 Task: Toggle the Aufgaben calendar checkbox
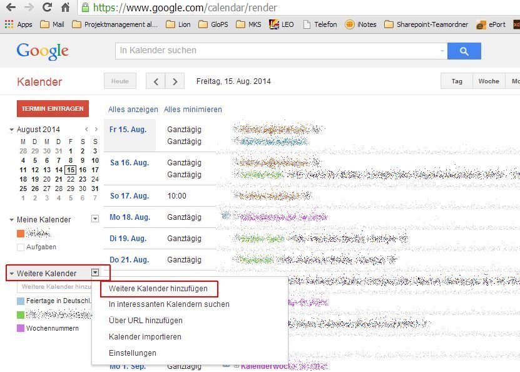point(21,247)
